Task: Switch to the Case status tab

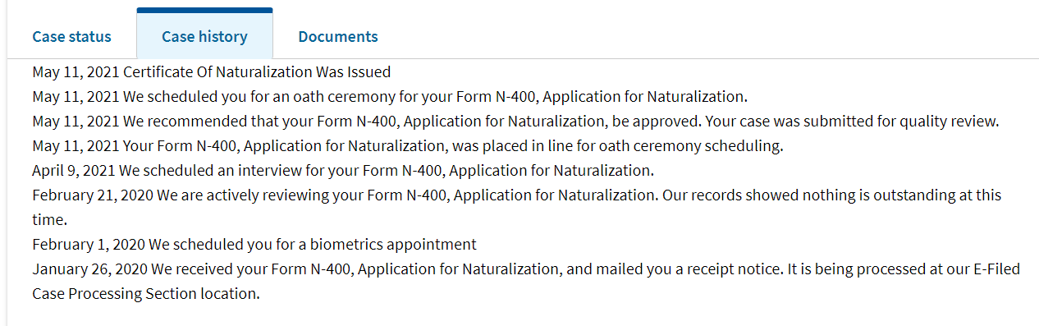Action: point(71,36)
